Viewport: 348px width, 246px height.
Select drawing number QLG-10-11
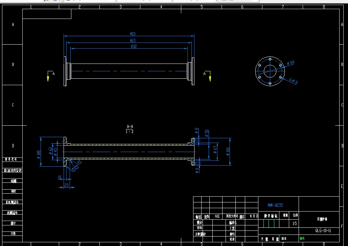click(323, 230)
